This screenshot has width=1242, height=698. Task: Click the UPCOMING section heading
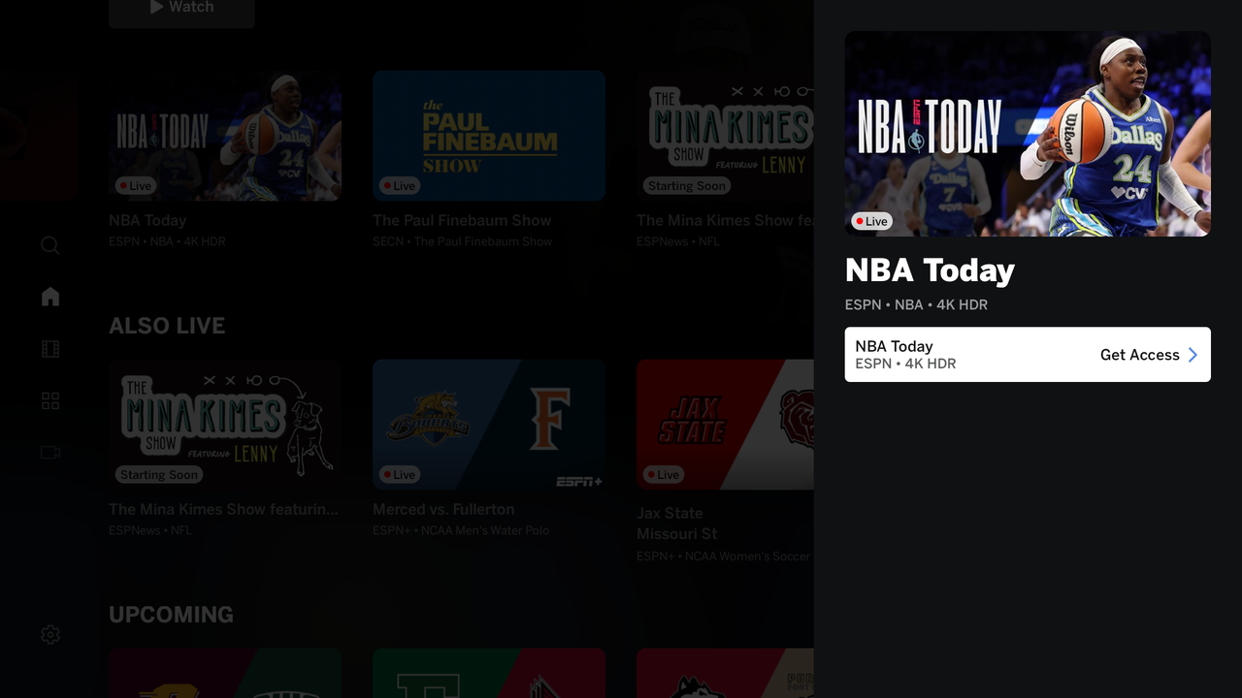tap(171, 615)
